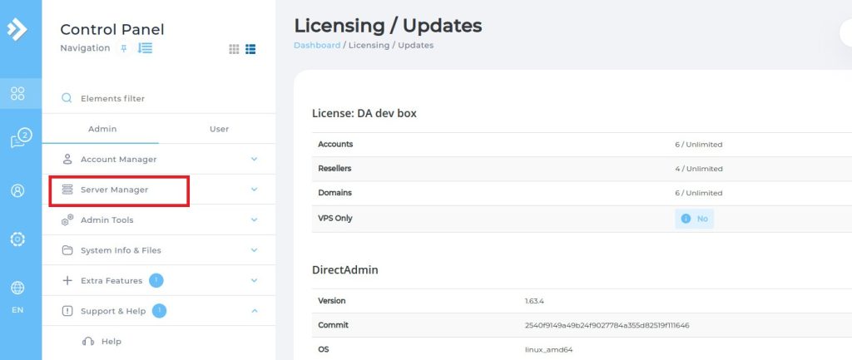
Task: Open the user profile icon in sidebar
Action: point(17,190)
